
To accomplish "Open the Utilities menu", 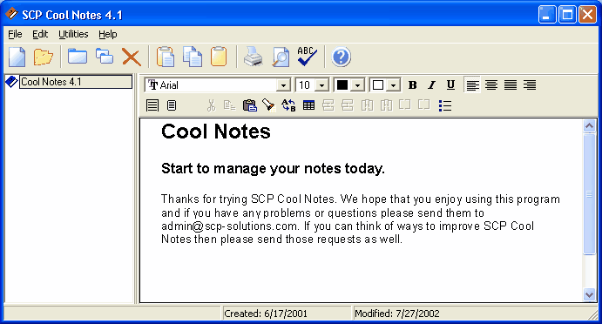I will coord(73,34).
